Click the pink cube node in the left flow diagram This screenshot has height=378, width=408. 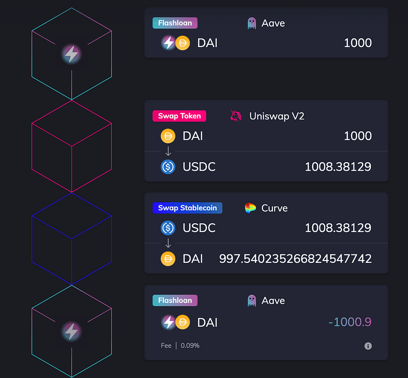coord(71,146)
